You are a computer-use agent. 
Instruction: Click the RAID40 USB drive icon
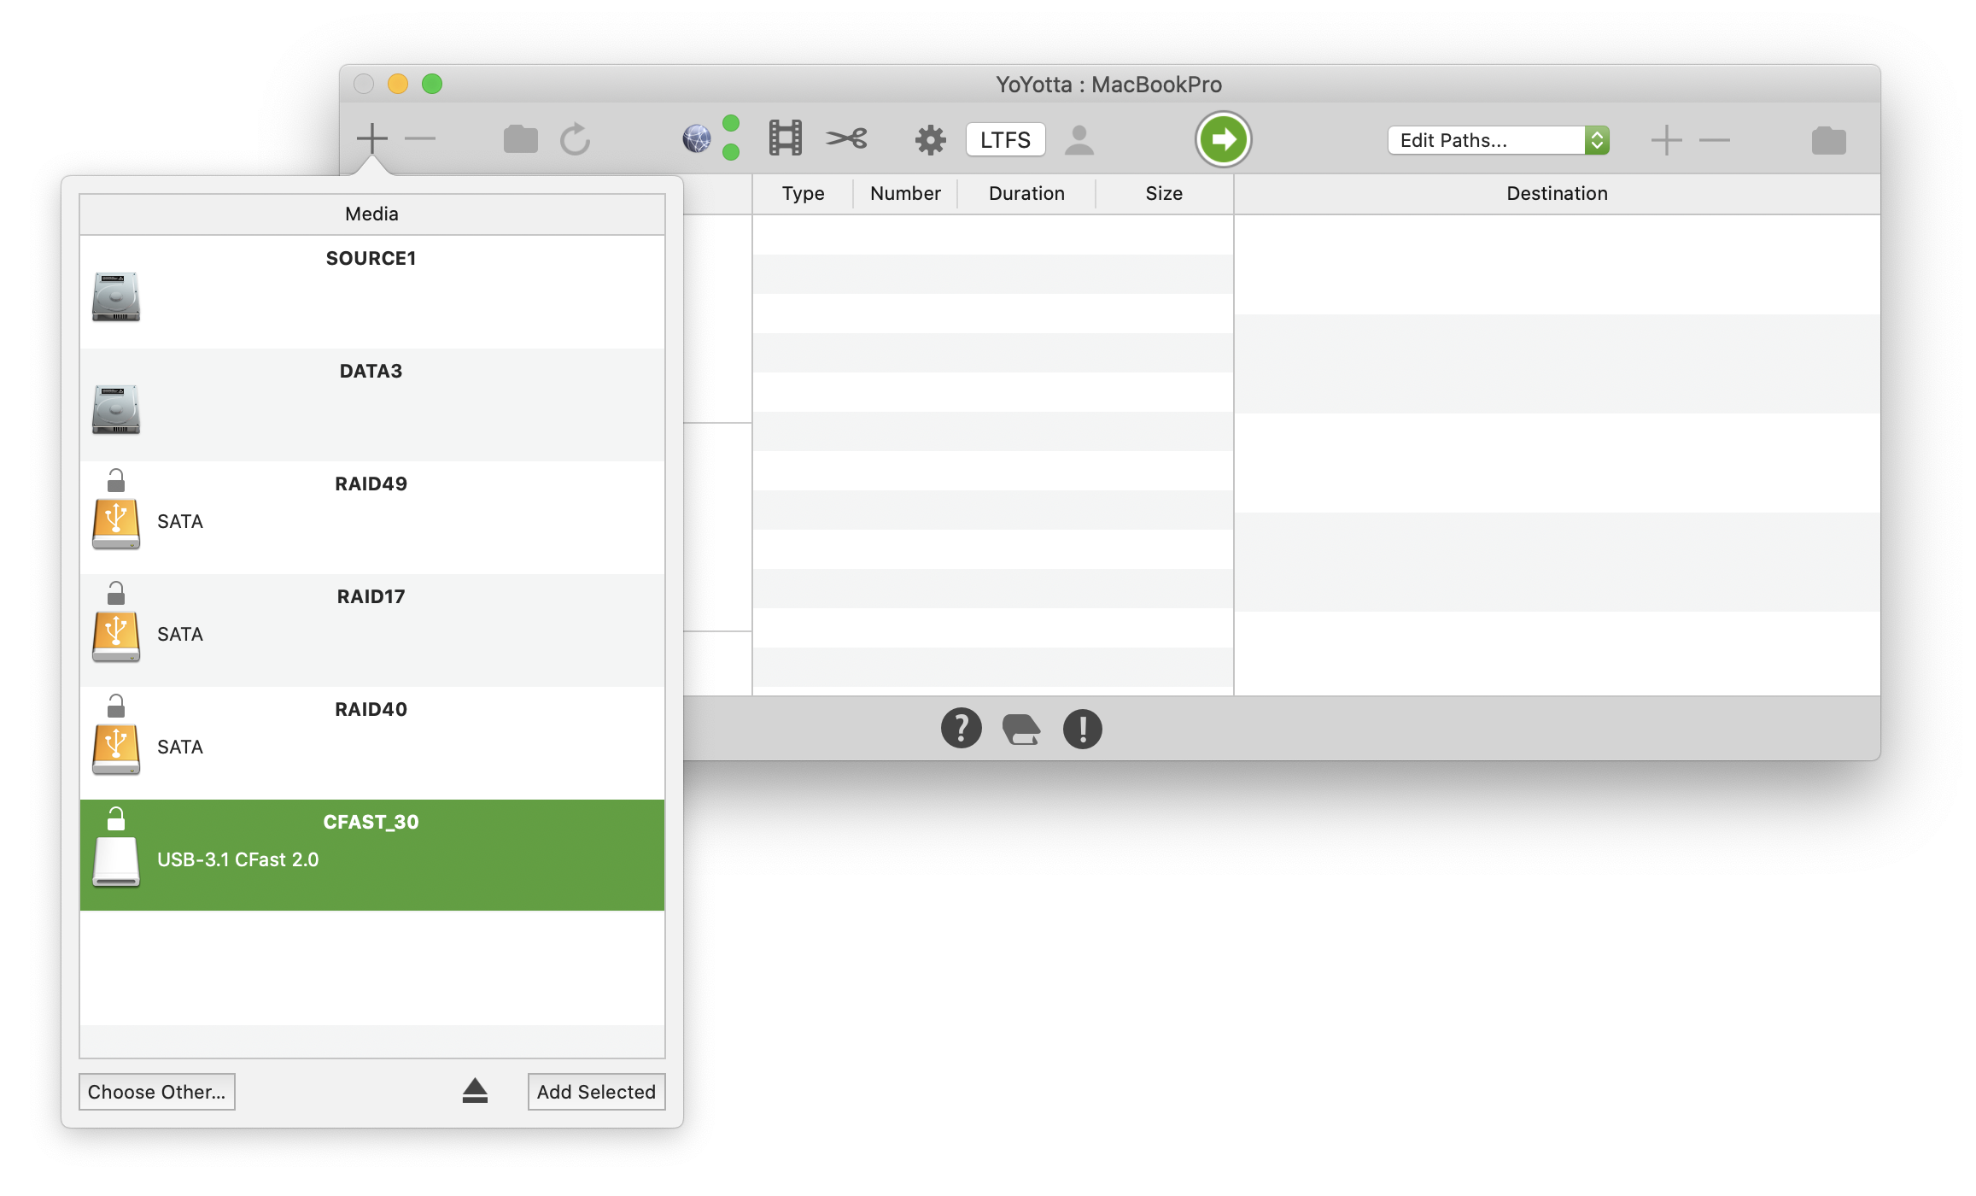click(x=116, y=750)
